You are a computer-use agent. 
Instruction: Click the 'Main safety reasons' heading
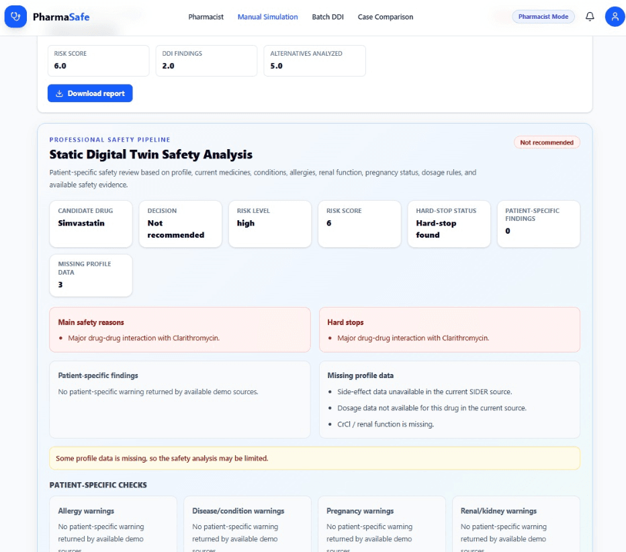pos(91,322)
